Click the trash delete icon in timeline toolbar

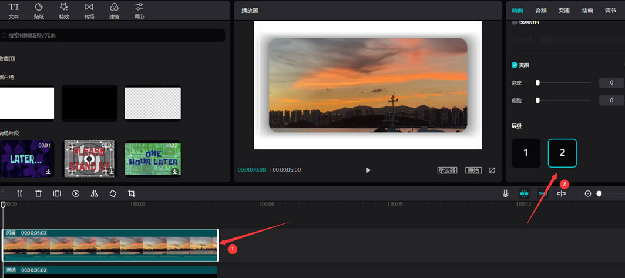[x=38, y=193]
